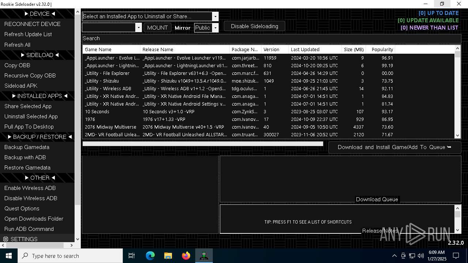Sort by Release Name column

[185, 49]
